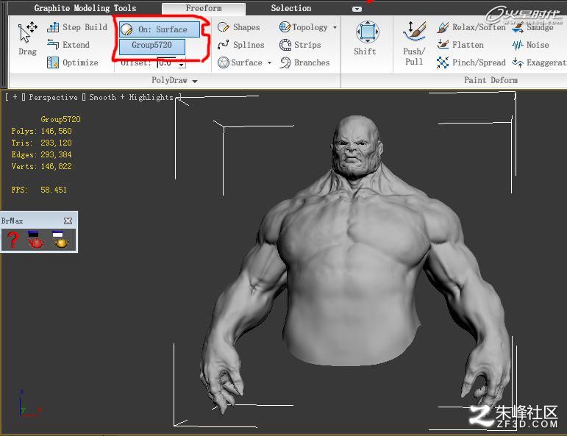The image size is (567, 436).
Task: Choose the Relax/Soften brush
Action: pyautogui.click(x=471, y=27)
